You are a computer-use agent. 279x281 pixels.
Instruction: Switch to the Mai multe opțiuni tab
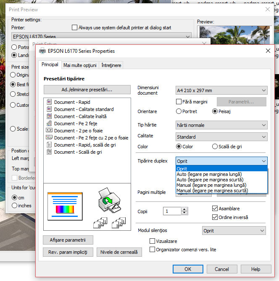[80, 65]
